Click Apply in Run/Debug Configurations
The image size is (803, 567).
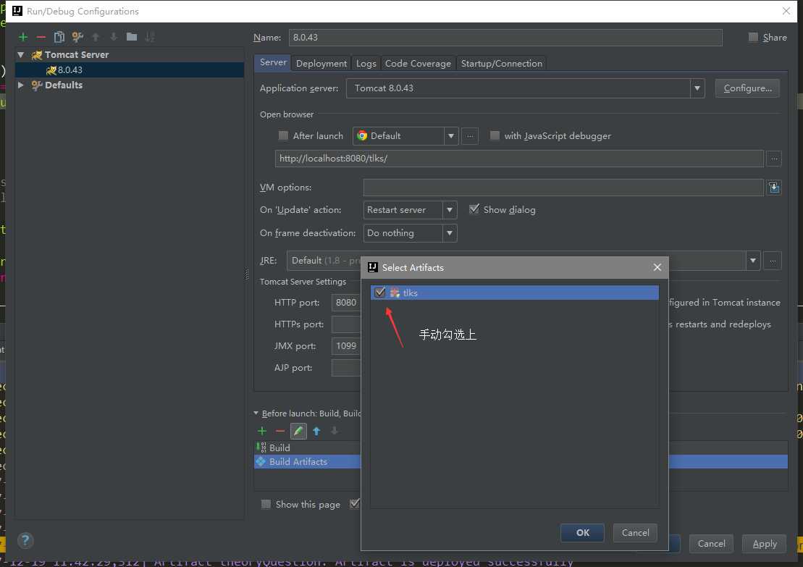click(764, 544)
